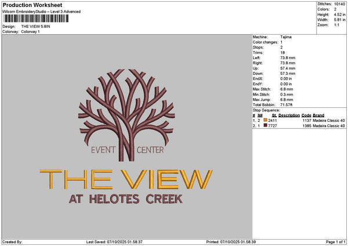Screen dimensions: 348x246
Task: Click the 'Last Saved: 07/10/2025' footer text
Action: pyautogui.click(x=114, y=242)
